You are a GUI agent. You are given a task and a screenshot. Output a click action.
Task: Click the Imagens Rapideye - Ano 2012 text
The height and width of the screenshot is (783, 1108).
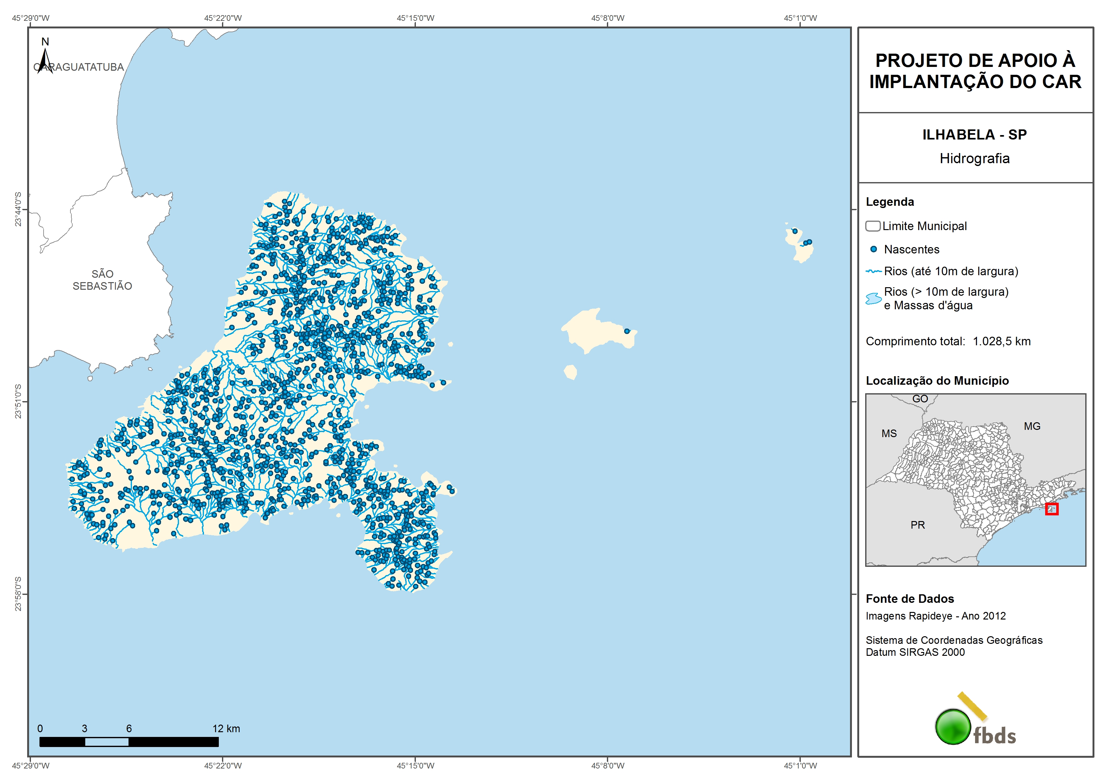coord(935,616)
